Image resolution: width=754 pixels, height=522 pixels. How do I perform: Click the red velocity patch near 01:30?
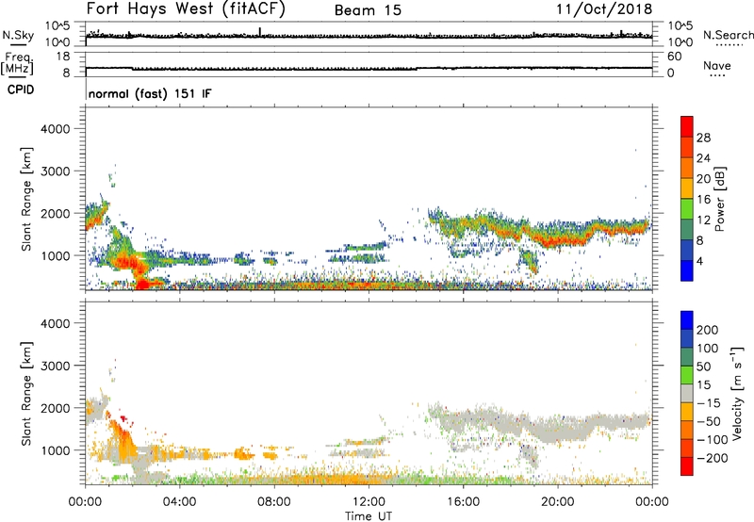tap(124, 419)
